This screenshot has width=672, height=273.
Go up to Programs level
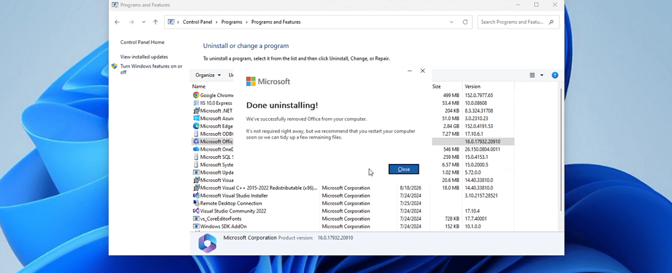point(155,22)
